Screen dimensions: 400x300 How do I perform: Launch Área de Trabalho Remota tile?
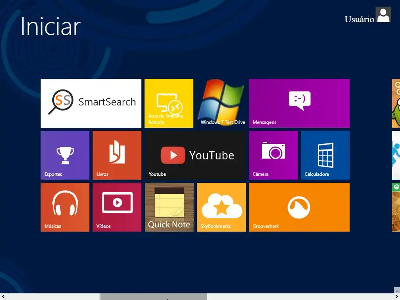tap(169, 103)
